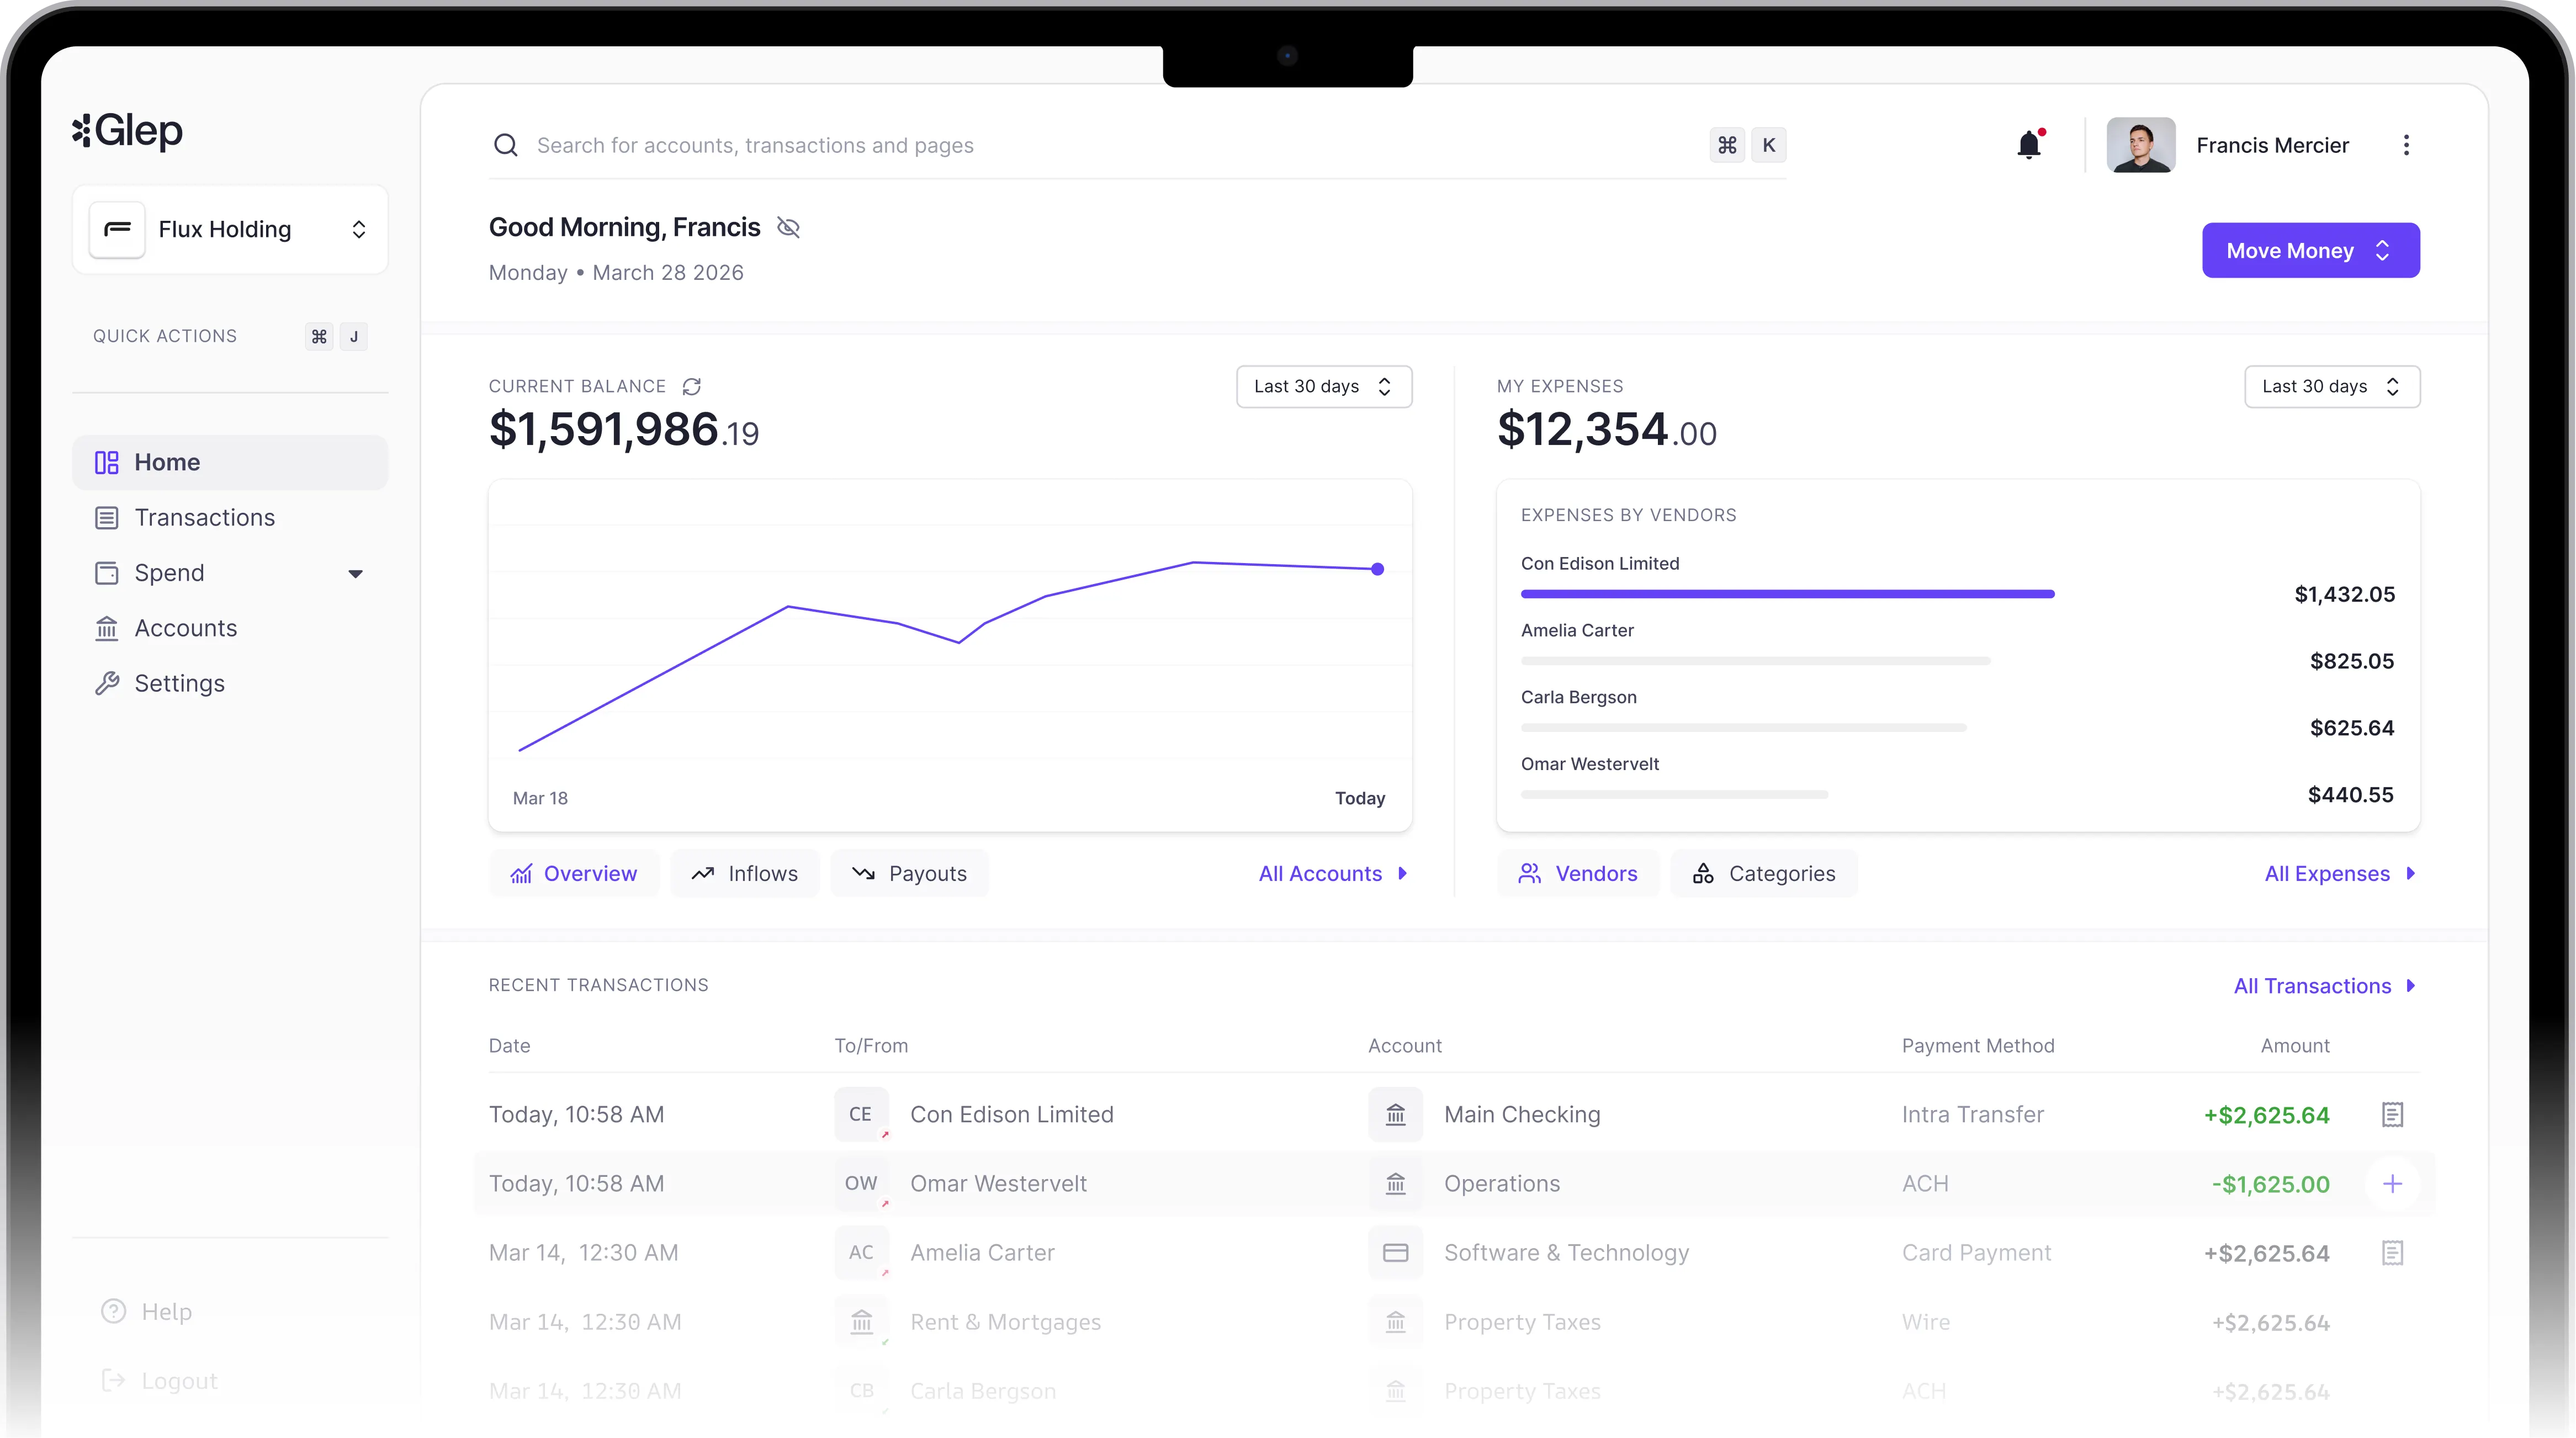Click Amelia Carter expense bar
Screen dimensions: 2576x1438
(1755, 661)
